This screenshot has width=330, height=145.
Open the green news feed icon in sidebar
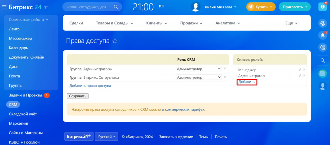(x=322, y=74)
